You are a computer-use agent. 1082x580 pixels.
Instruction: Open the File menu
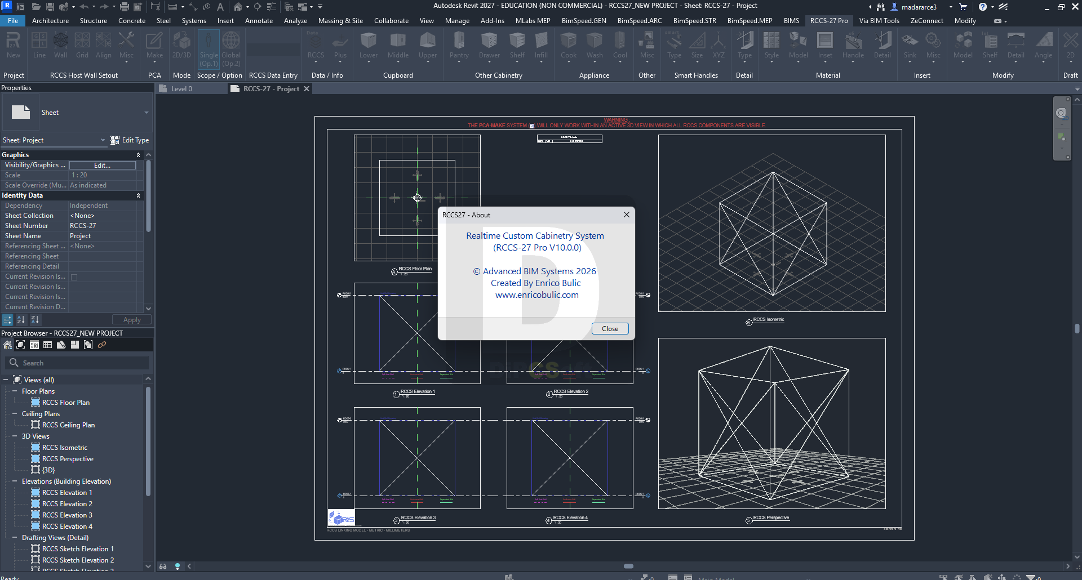pos(13,21)
